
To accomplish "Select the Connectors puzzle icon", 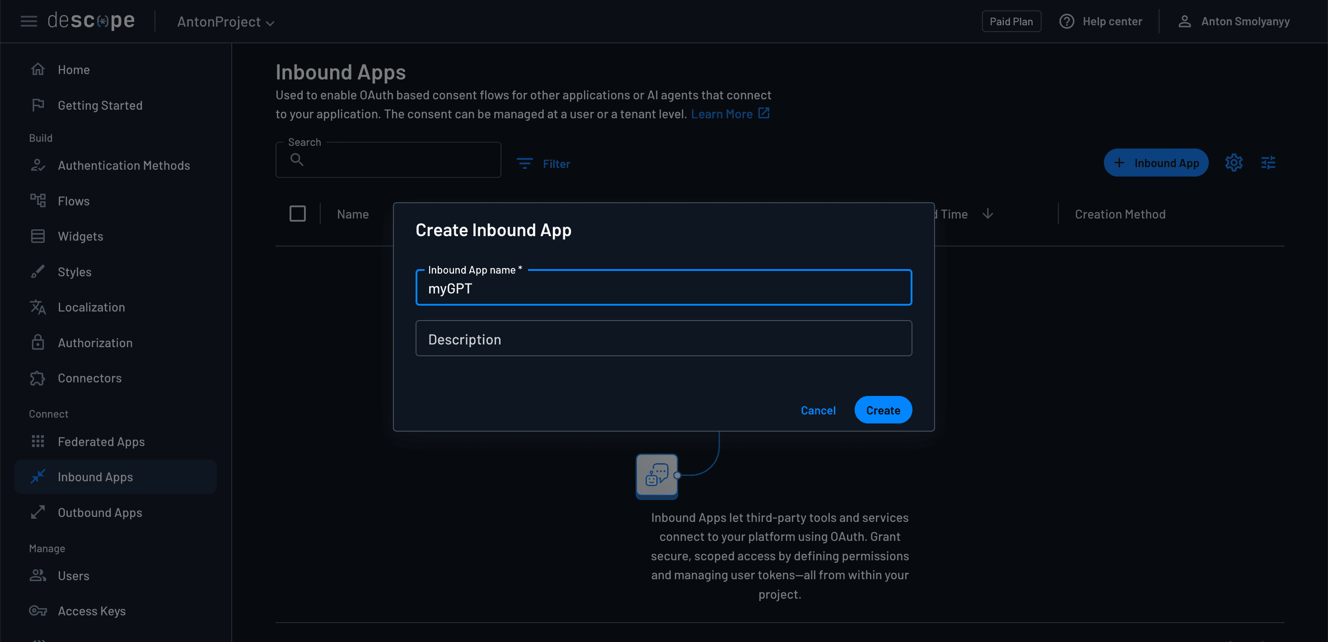I will (37, 378).
